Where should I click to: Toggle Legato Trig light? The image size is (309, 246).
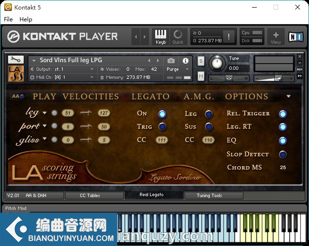click(x=162, y=127)
